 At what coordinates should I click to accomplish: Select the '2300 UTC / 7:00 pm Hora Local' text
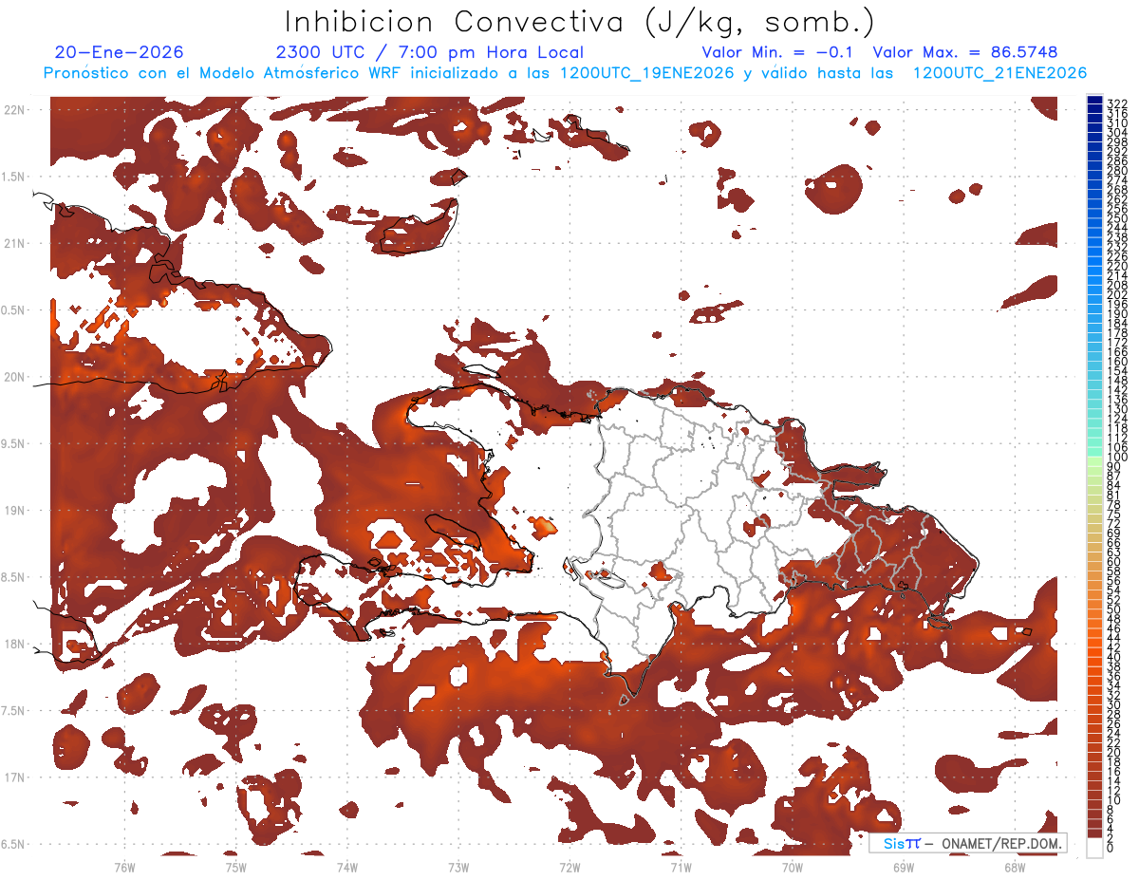429,52
